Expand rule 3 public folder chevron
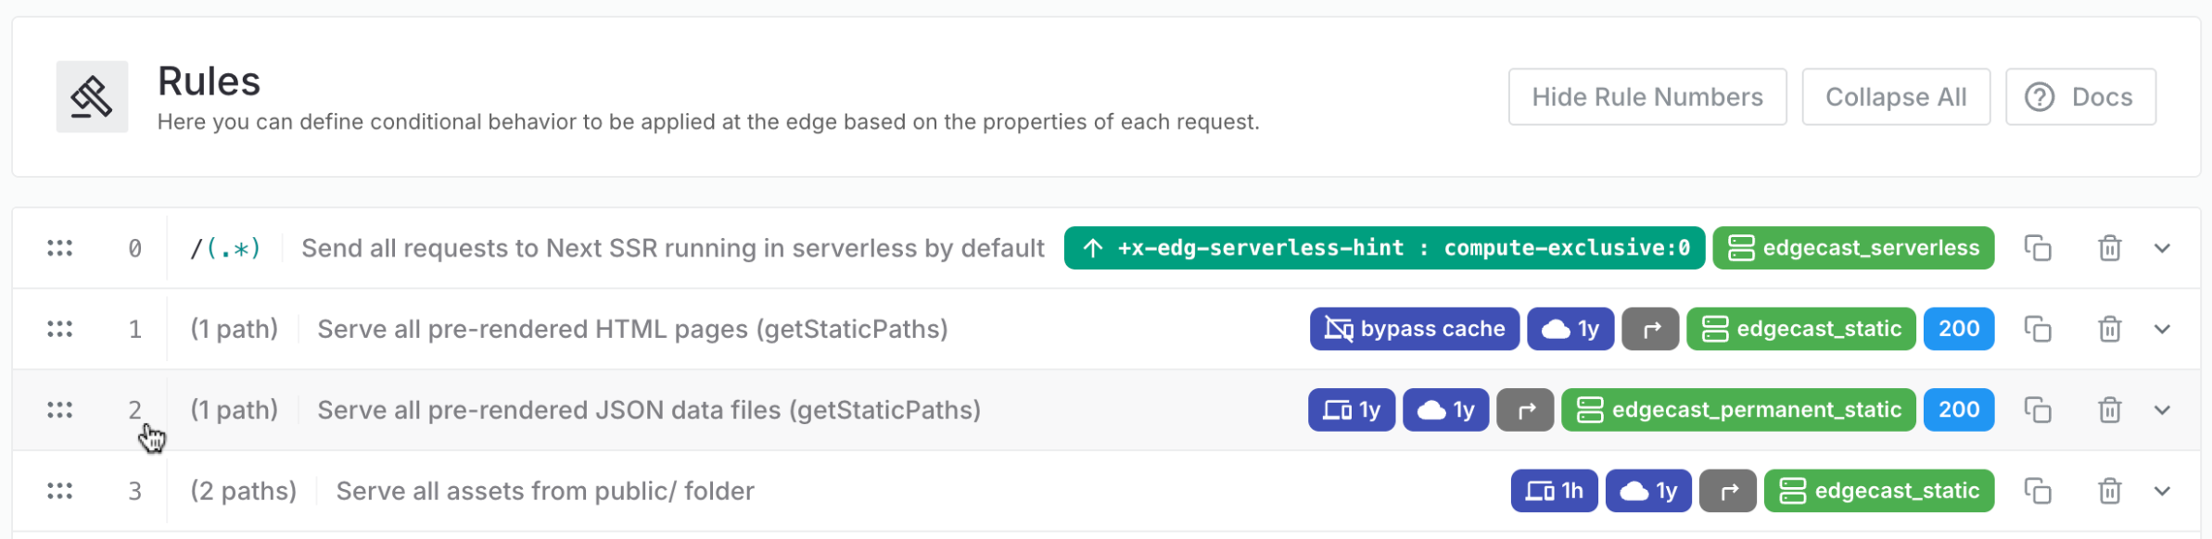Screen dimensions: 2212x539 tap(2162, 491)
